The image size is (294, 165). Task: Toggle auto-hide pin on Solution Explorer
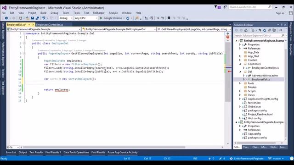pos(282,25)
